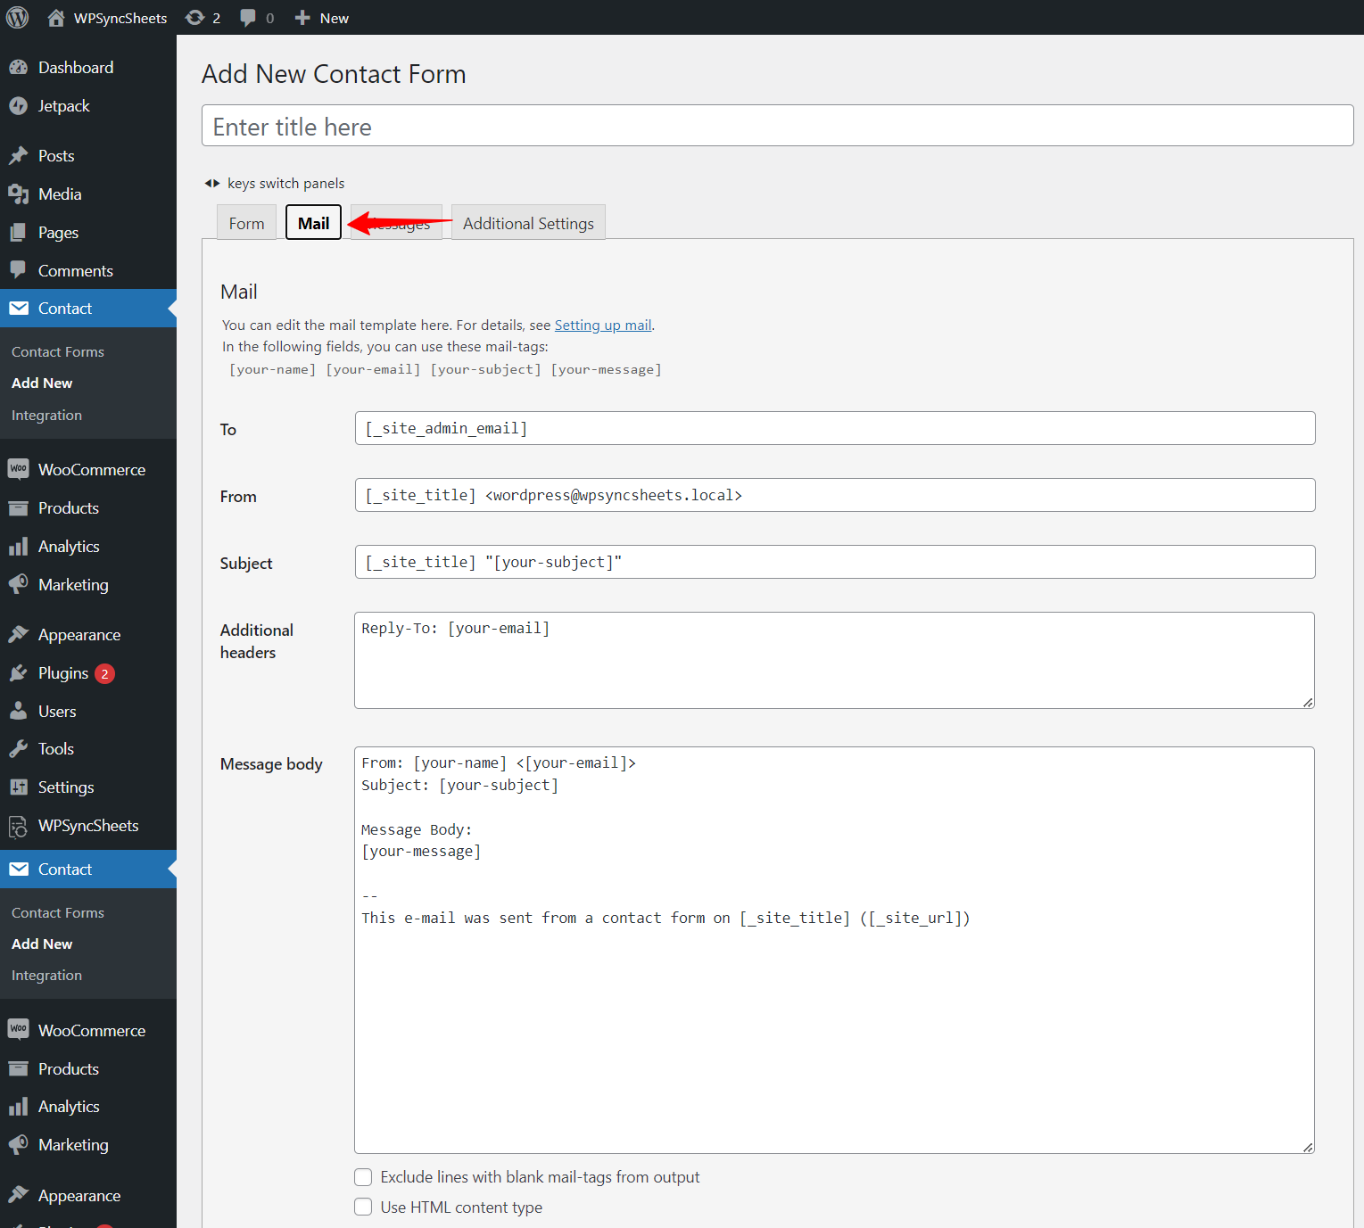Open the Media library menu
1364x1228 pixels.
[60, 194]
